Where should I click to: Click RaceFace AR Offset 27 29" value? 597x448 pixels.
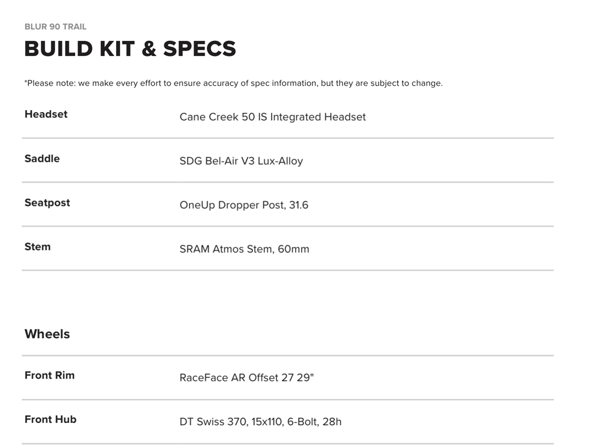click(x=246, y=377)
